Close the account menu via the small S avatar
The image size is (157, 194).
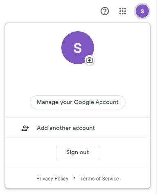coord(142,11)
